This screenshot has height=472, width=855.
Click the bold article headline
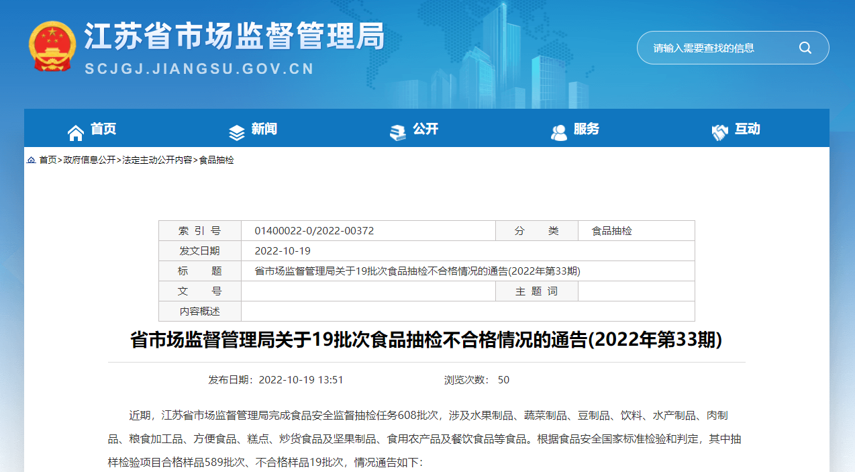[426, 340]
